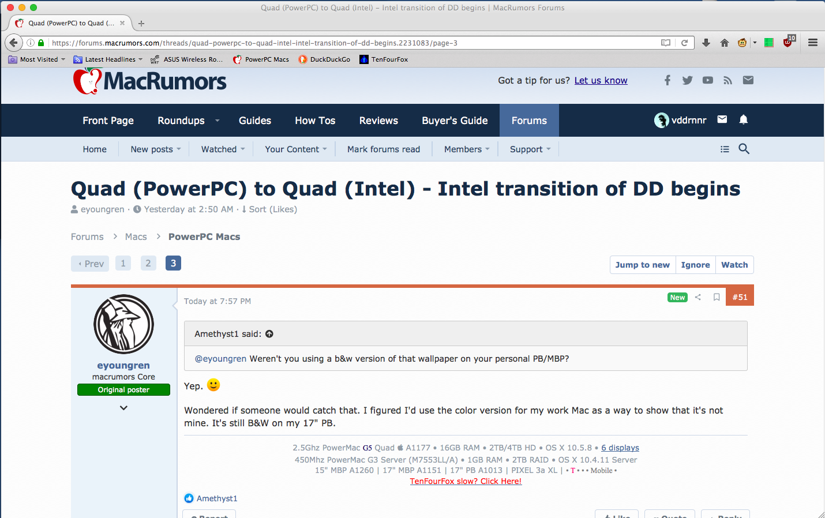Open Reviews in navigation
Screen dimensions: 825x518
point(378,121)
